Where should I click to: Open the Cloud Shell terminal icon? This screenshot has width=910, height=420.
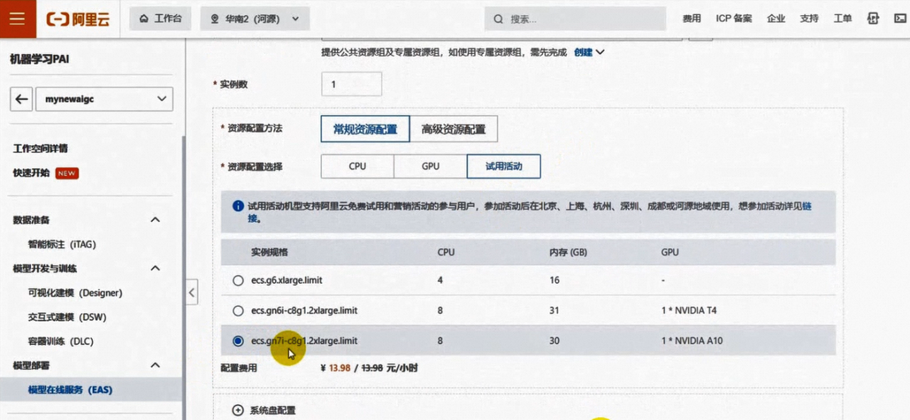899,18
